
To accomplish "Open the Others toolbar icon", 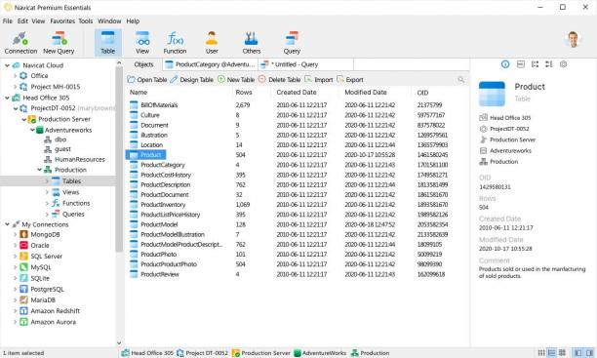I will click(252, 43).
